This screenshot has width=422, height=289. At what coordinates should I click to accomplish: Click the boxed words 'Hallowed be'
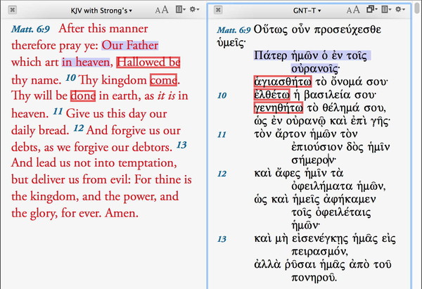click(148, 63)
